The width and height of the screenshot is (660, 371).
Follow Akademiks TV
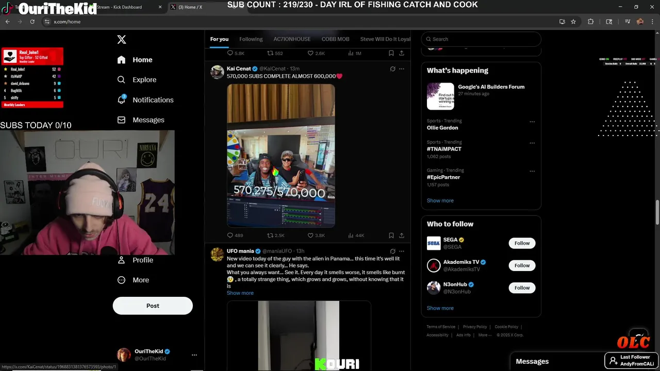(522, 265)
